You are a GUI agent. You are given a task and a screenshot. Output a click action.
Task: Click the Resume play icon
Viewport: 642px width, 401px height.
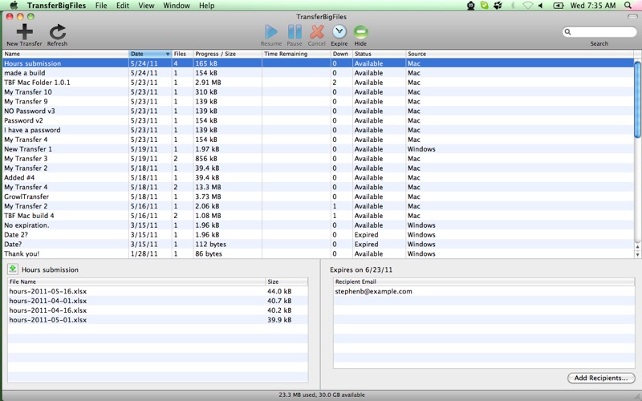coord(270,31)
